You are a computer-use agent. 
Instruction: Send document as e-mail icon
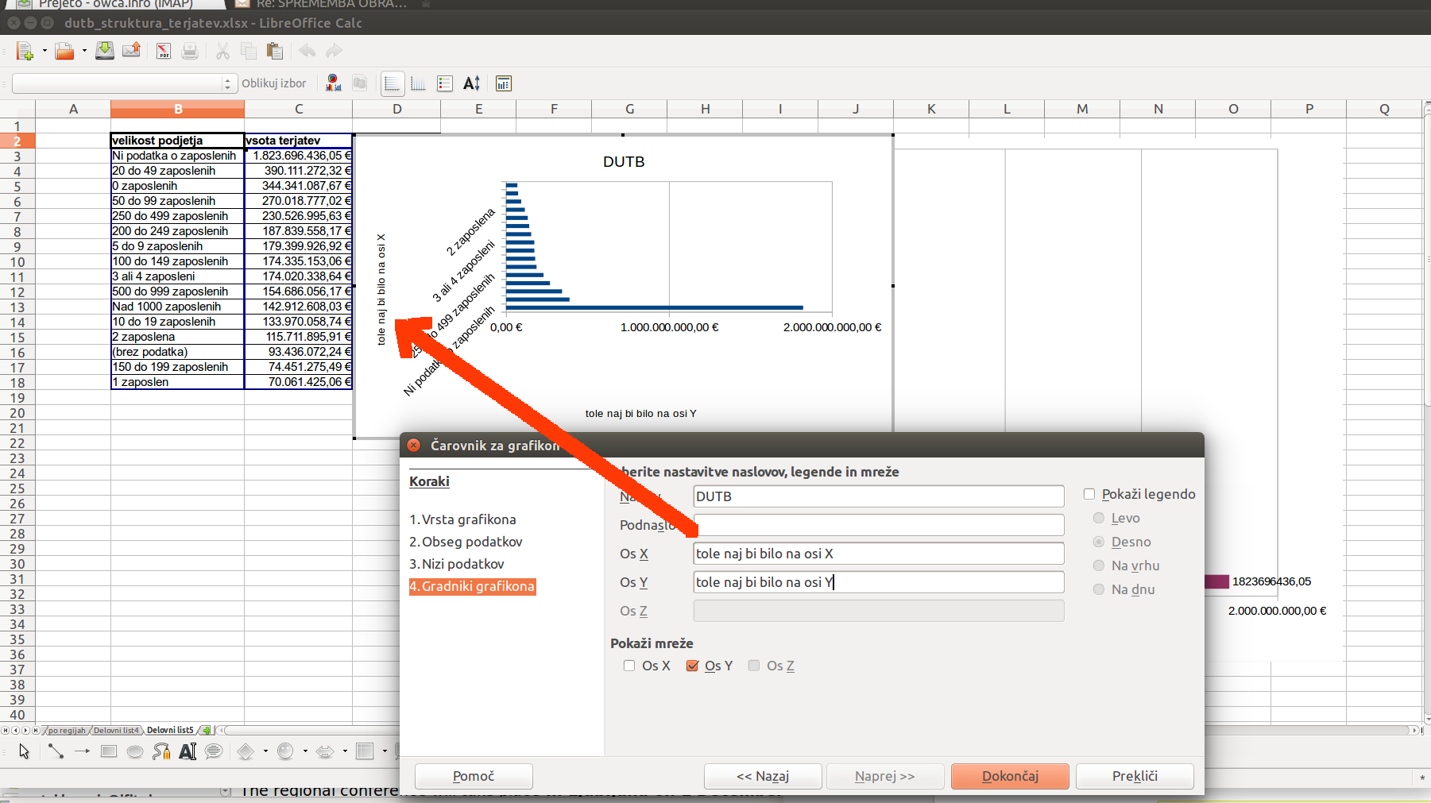[131, 52]
